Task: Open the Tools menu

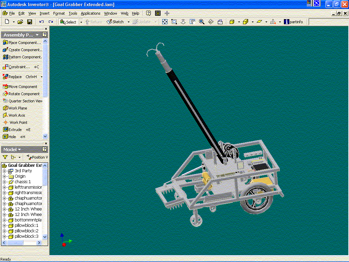Action: coord(73,13)
